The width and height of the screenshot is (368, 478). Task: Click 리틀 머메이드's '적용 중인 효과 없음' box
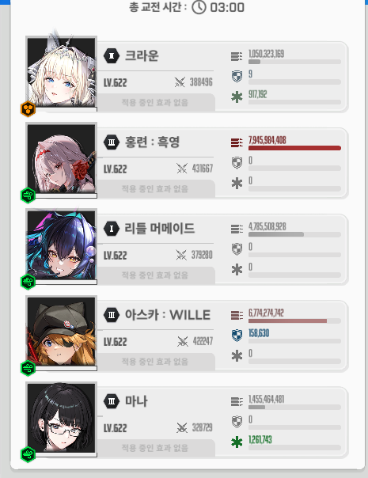(x=155, y=275)
